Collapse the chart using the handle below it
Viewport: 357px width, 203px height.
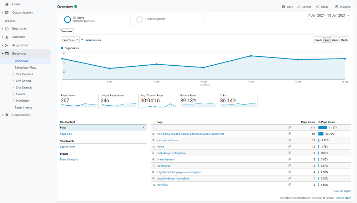coord(205,85)
